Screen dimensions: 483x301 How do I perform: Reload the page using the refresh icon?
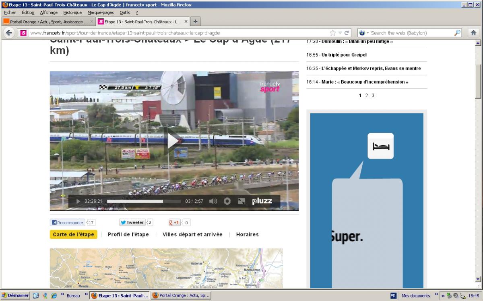[x=347, y=33]
